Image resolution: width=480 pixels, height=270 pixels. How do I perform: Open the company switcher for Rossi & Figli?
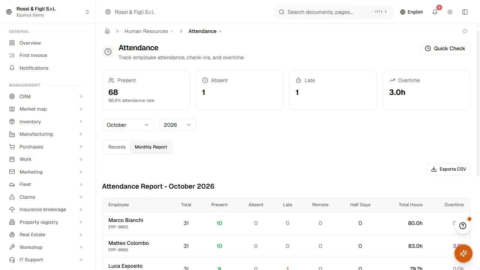[48, 12]
